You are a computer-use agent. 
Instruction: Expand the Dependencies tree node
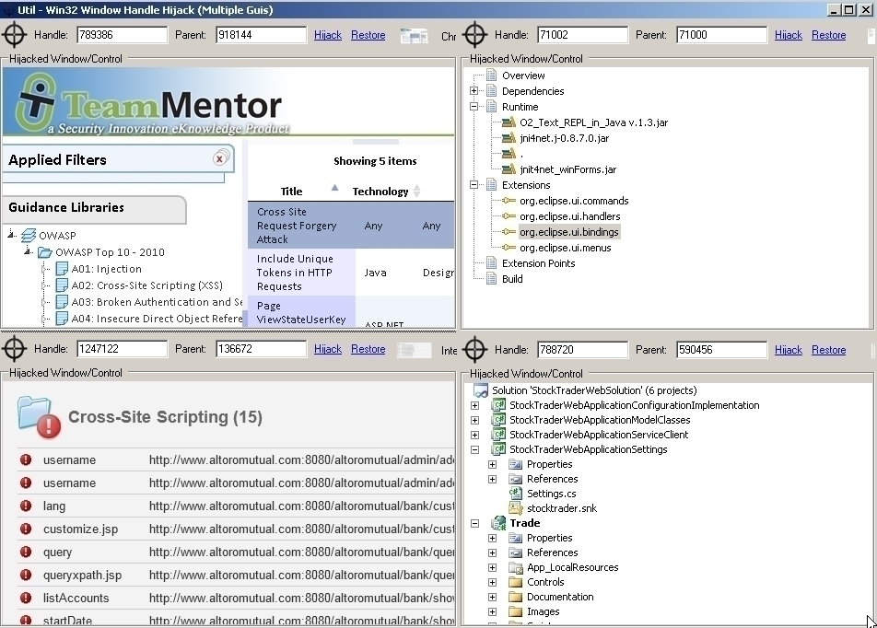pyautogui.click(x=474, y=91)
